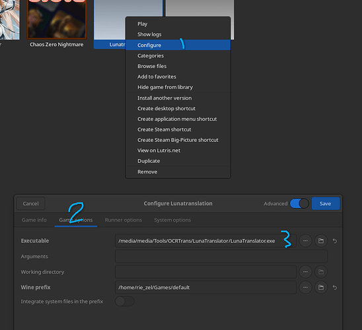
Task: Cancel the configuration dialog
Action: (x=30, y=204)
